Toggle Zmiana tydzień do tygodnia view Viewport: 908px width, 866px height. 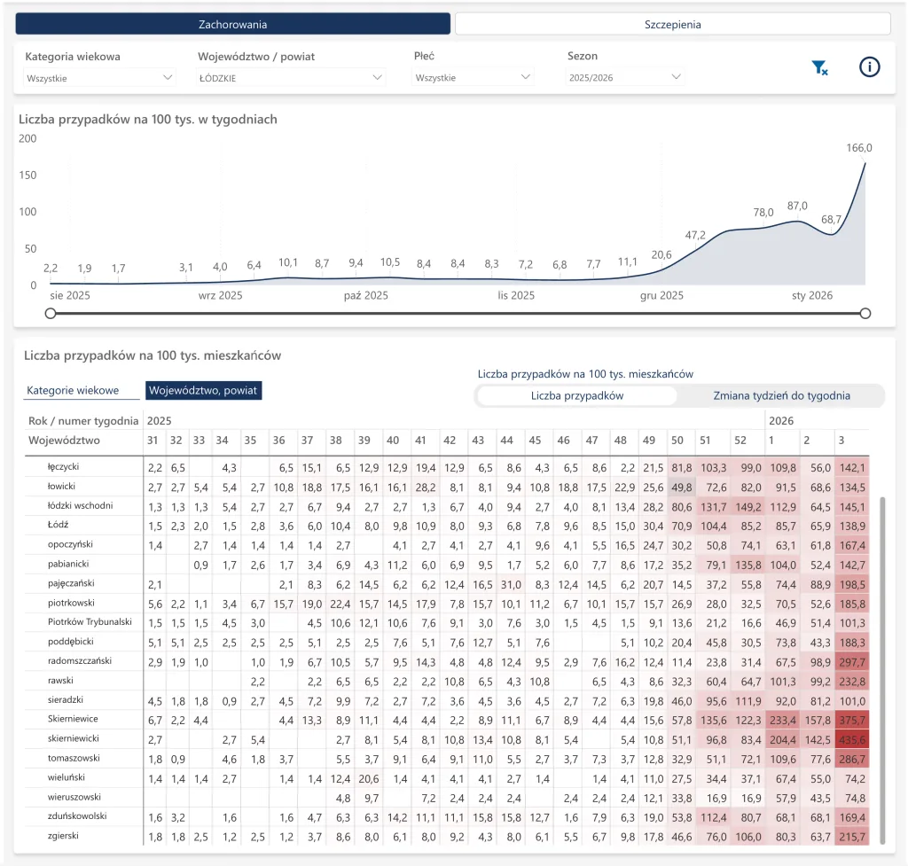click(x=781, y=396)
